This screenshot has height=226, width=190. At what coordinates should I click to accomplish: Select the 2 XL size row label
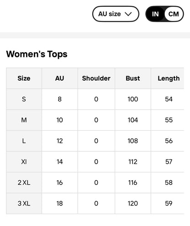point(24,182)
